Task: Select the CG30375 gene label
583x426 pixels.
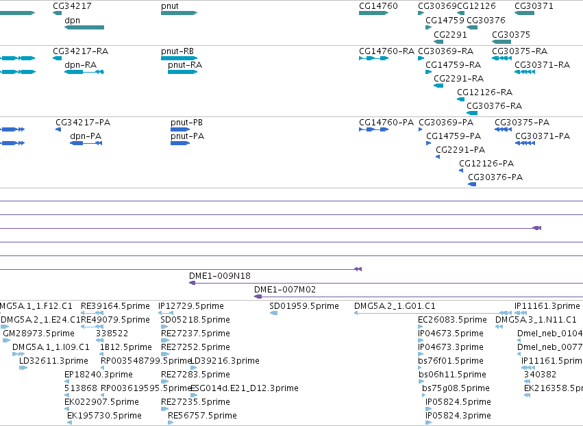Action: pyautogui.click(x=511, y=34)
